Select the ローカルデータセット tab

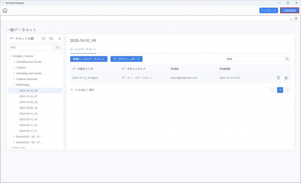[x=83, y=49]
